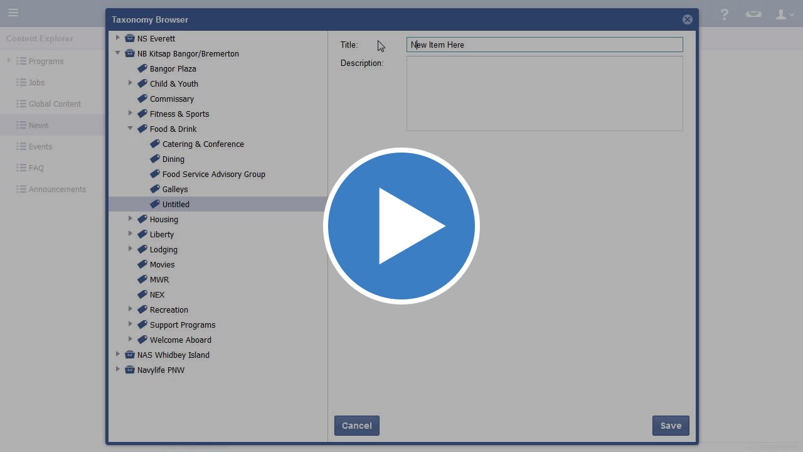Image resolution: width=803 pixels, height=452 pixels.
Task: Open Announcements in Content Explorer
Action: tap(57, 189)
